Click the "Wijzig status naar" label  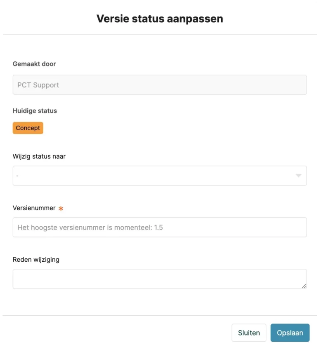coord(39,157)
